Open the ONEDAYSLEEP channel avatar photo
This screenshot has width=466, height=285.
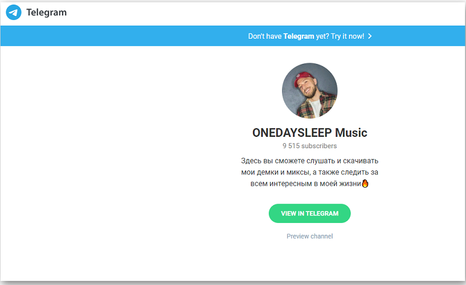[310, 91]
